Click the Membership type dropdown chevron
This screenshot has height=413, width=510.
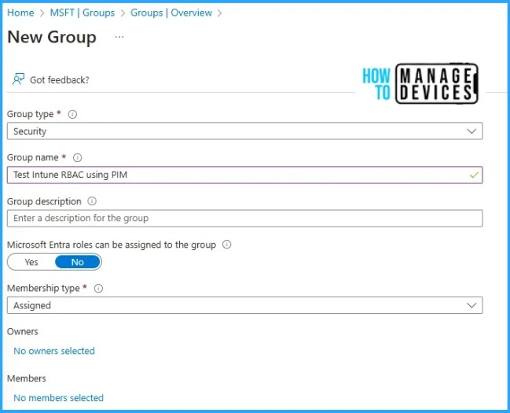(x=471, y=305)
